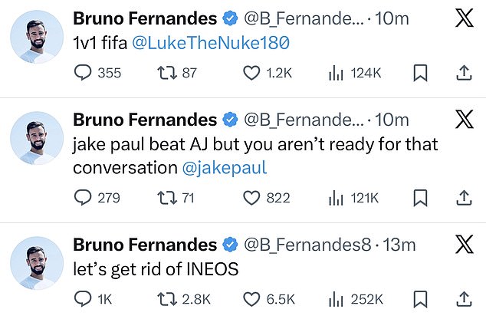486x319 pixels.
Task: Click the X logo on the INEOS tweet
Action: [462, 245]
